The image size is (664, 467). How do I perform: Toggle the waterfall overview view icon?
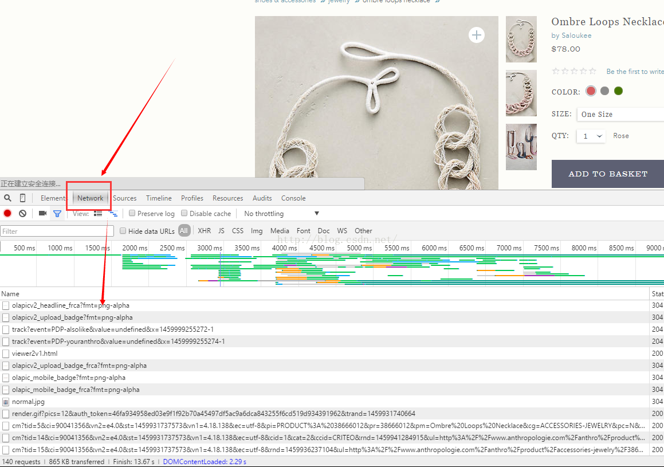click(113, 213)
